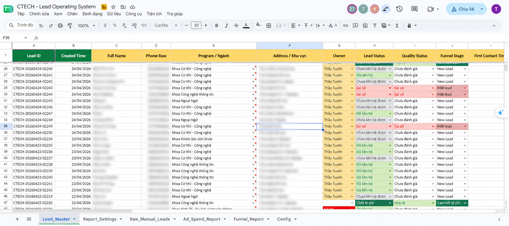Image resolution: width=509 pixels, height=226 pixels.
Task: Switch to the Config sheet tab
Action: click(284, 219)
